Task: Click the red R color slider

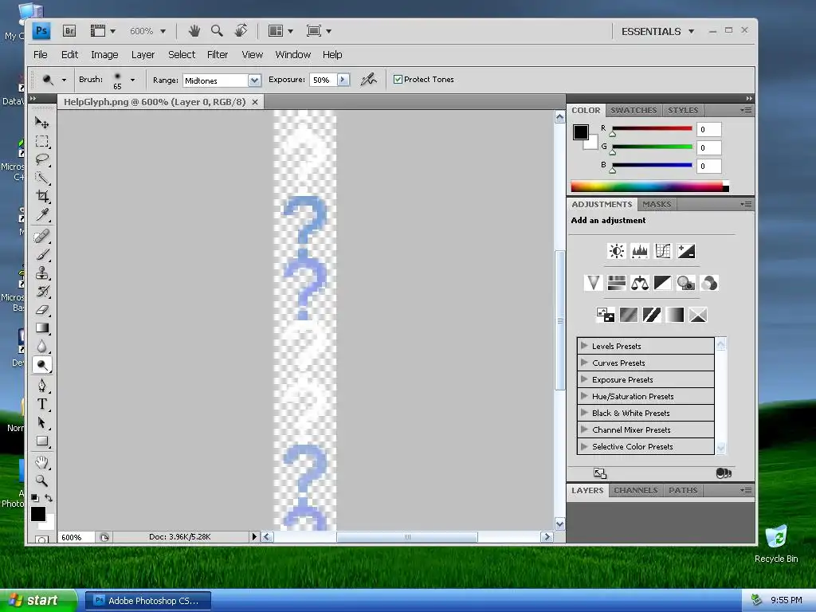Action: pos(652,128)
